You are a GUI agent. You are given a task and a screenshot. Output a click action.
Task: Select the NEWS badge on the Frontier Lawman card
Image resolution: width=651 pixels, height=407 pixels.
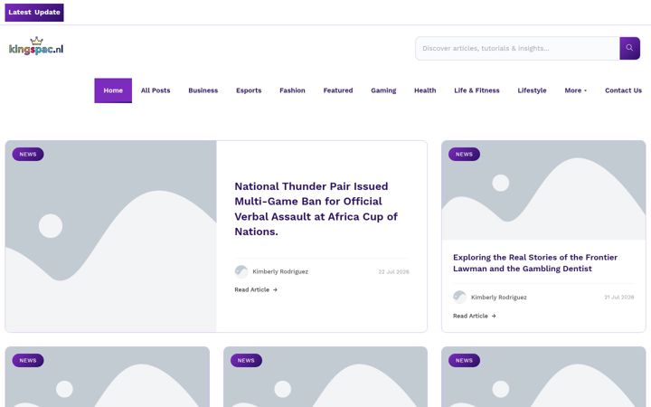pyautogui.click(x=464, y=154)
